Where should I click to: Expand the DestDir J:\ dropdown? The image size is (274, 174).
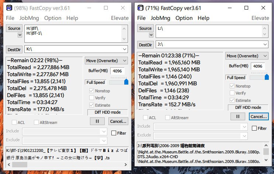pos(265,45)
